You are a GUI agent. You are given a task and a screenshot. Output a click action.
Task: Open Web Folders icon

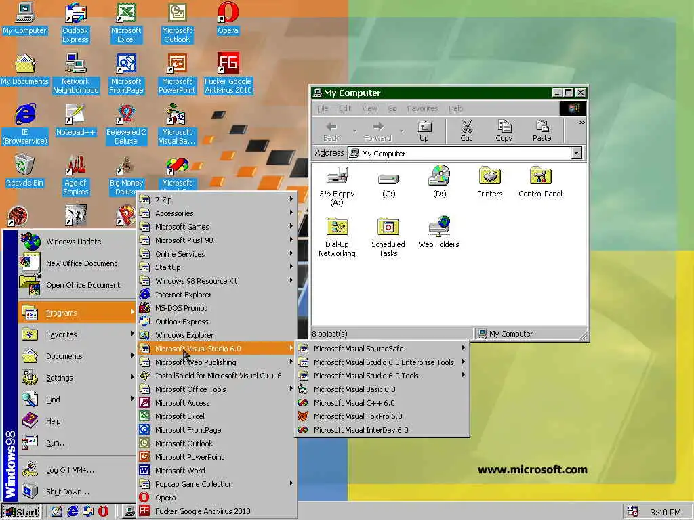(438, 233)
